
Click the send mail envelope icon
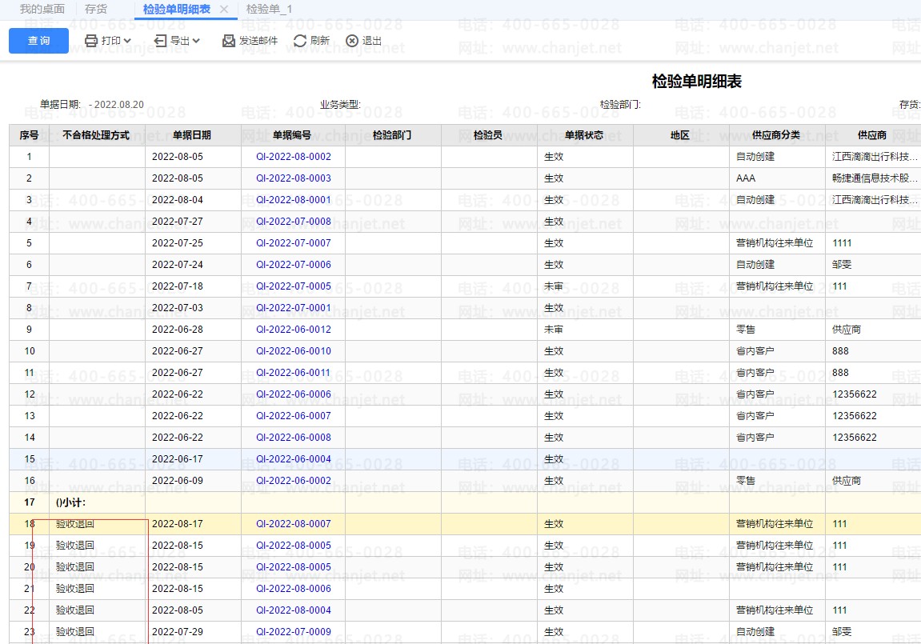coord(229,41)
